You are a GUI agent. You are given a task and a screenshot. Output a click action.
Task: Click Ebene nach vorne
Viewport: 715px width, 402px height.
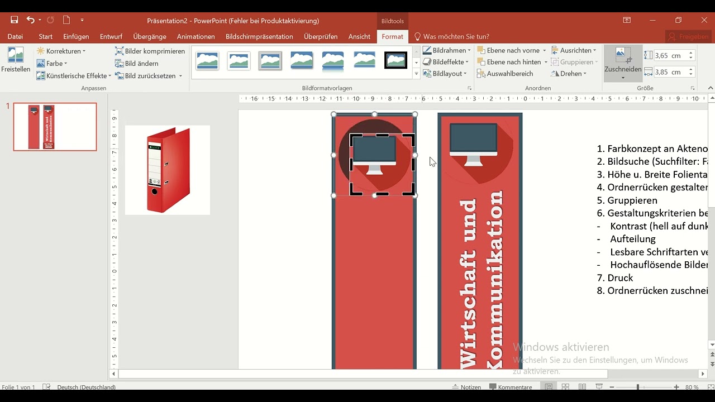(508, 50)
